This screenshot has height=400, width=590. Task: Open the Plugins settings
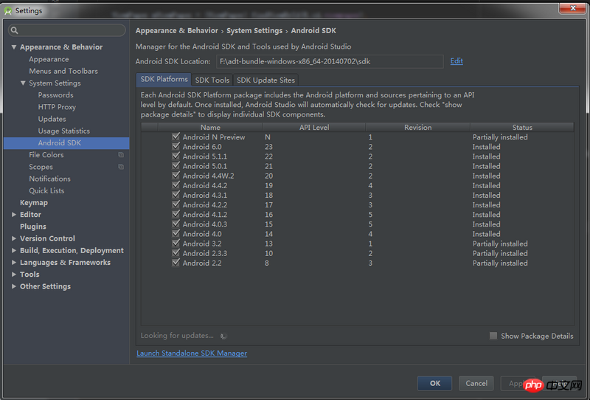pyautogui.click(x=33, y=227)
